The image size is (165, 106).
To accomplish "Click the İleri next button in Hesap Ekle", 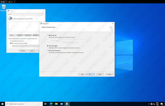I will coord(90,74).
